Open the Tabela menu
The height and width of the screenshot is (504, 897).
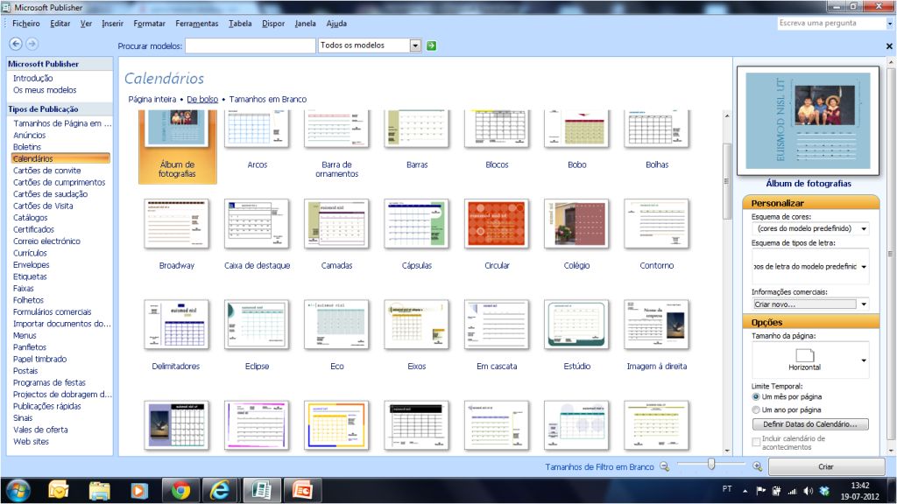coord(240,24)
